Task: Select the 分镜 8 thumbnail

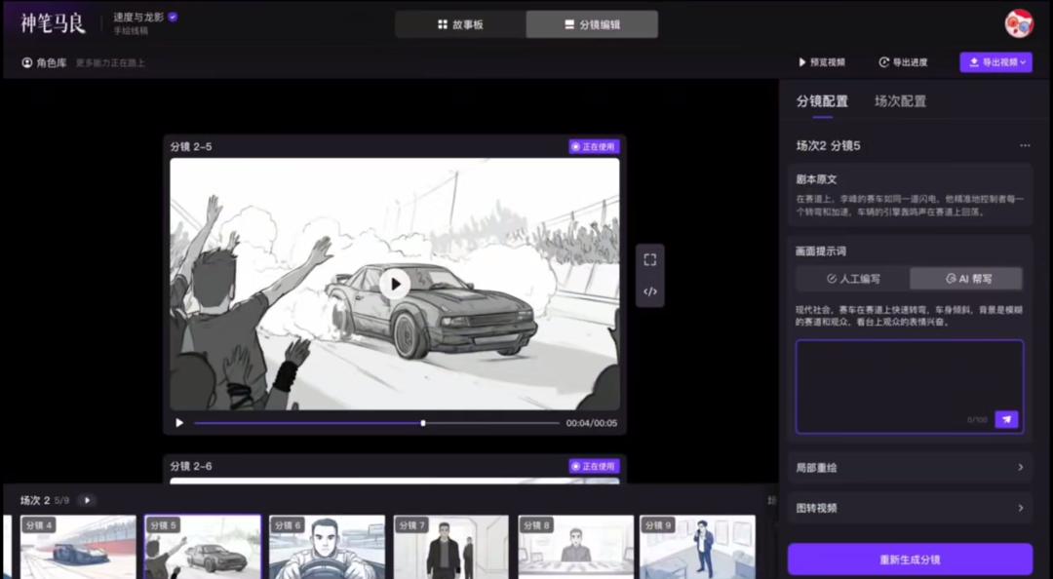Action: coord(575,548)
